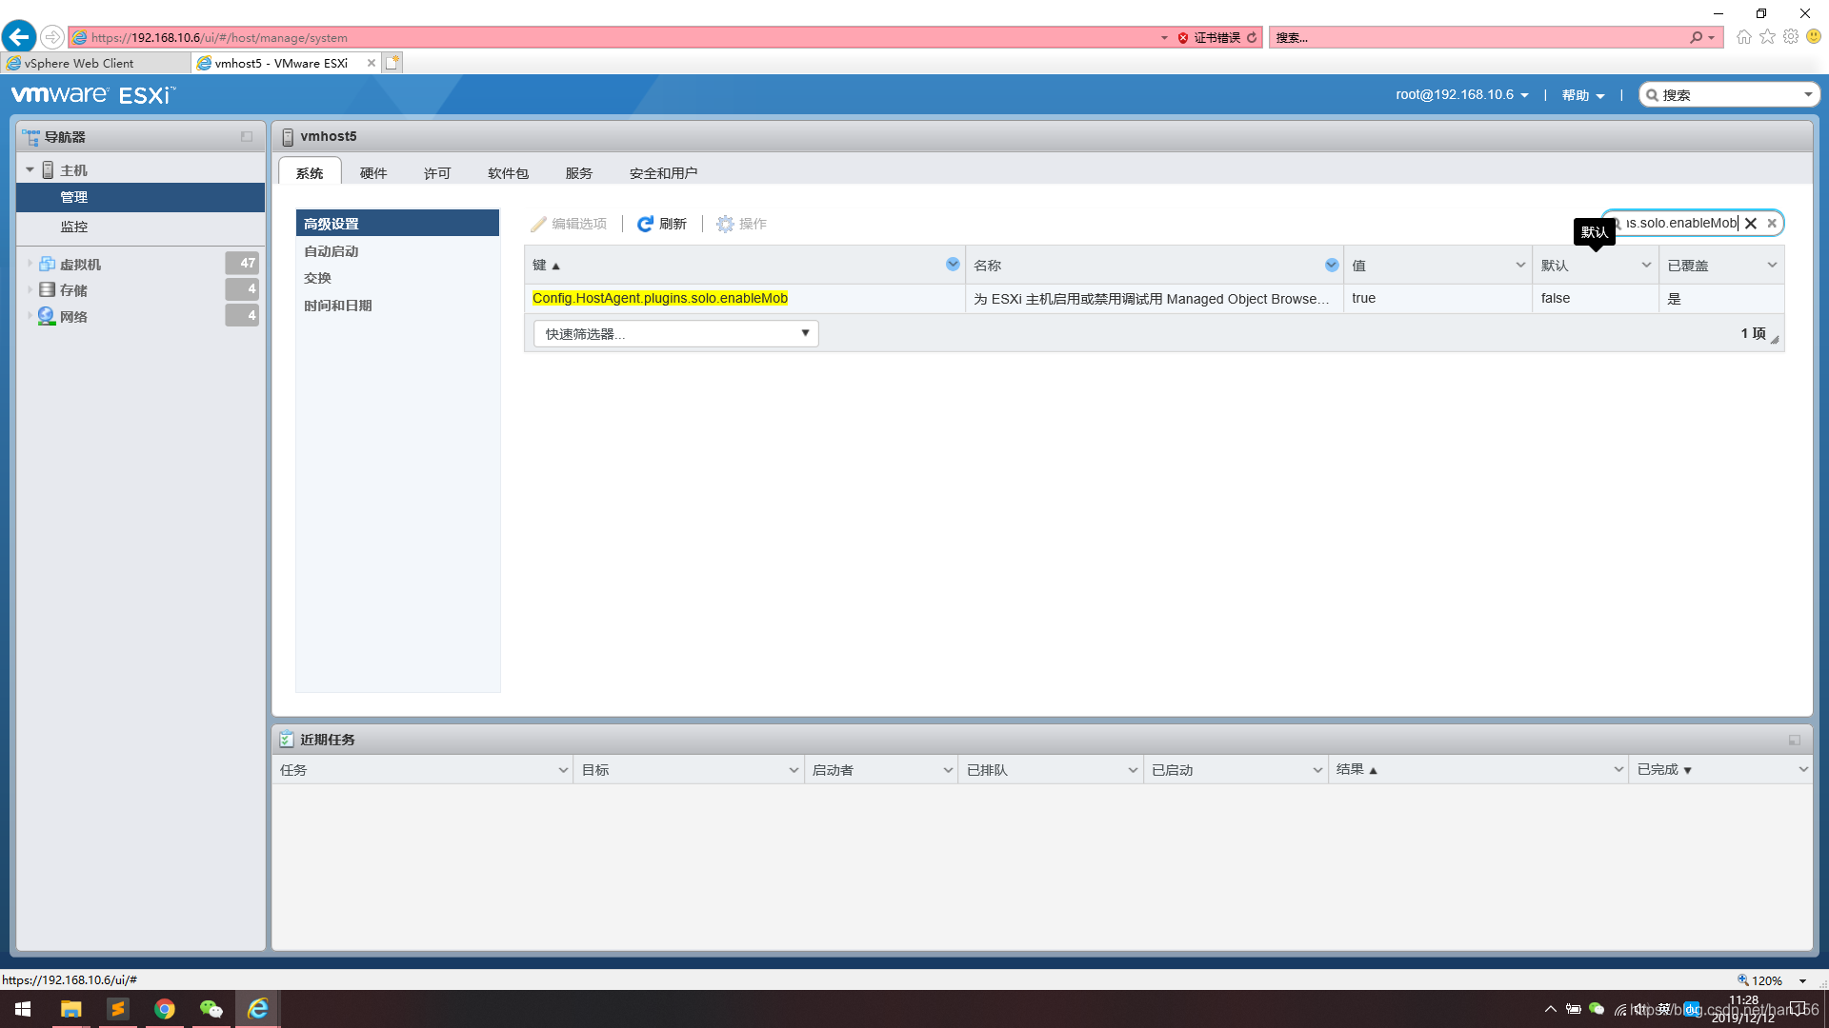Image resolution: width=1829 pixels, height=1028 pixels.
Task: Expand the global search dropdown arrow
Action: tap(1808, 94)
